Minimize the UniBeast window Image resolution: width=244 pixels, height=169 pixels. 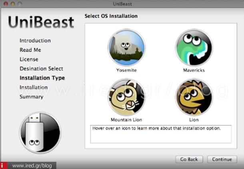(13, 4)
